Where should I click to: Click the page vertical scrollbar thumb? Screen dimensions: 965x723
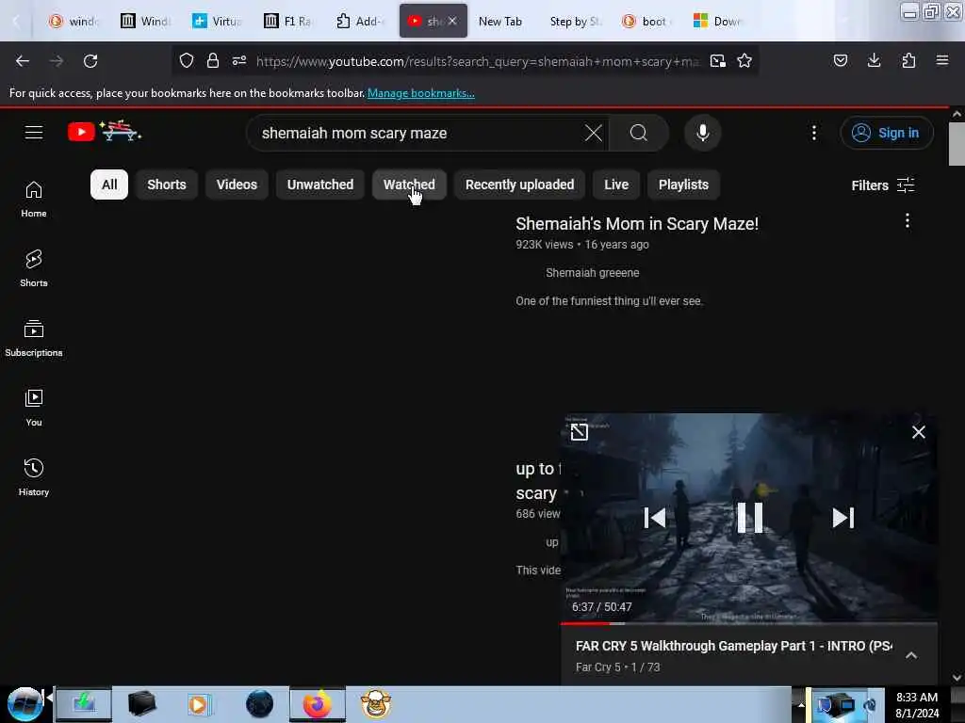pos(957,144)
